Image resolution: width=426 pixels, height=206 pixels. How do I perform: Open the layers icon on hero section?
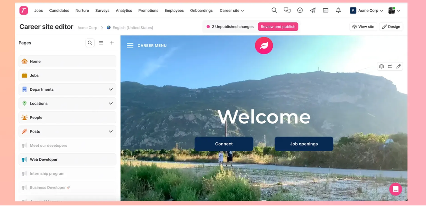pos(381,66)
